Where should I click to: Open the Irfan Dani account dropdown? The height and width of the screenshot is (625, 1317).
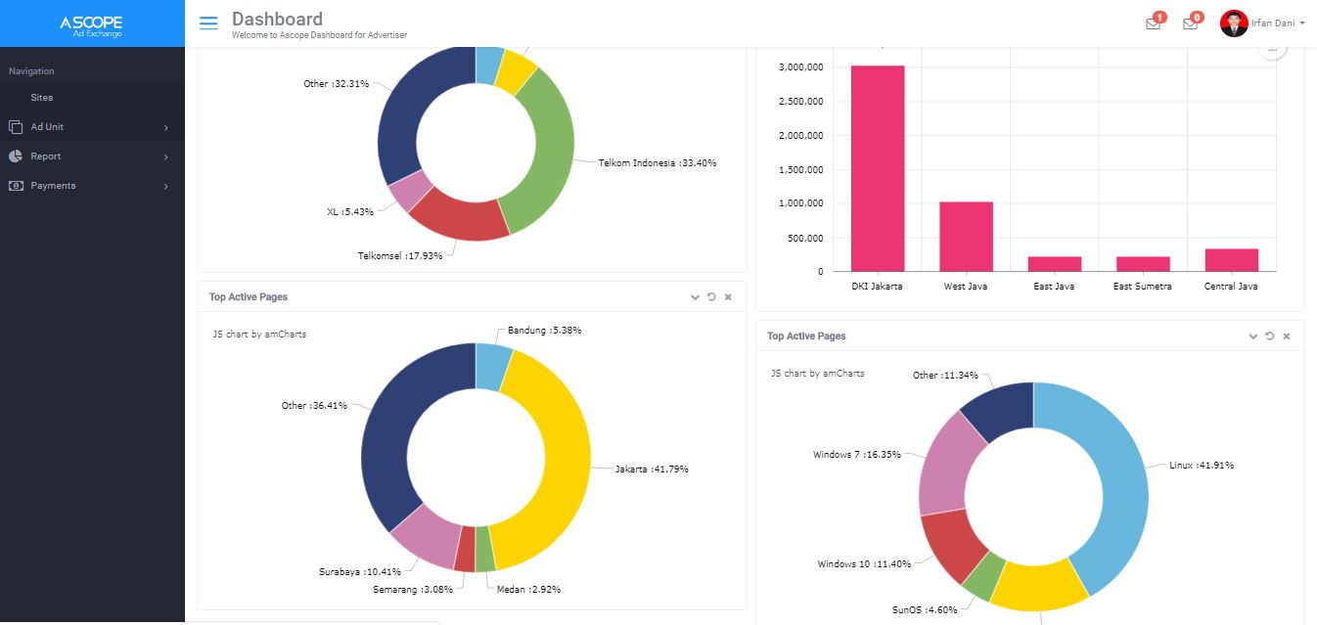pyautogui.click(x=1267, y=22)
